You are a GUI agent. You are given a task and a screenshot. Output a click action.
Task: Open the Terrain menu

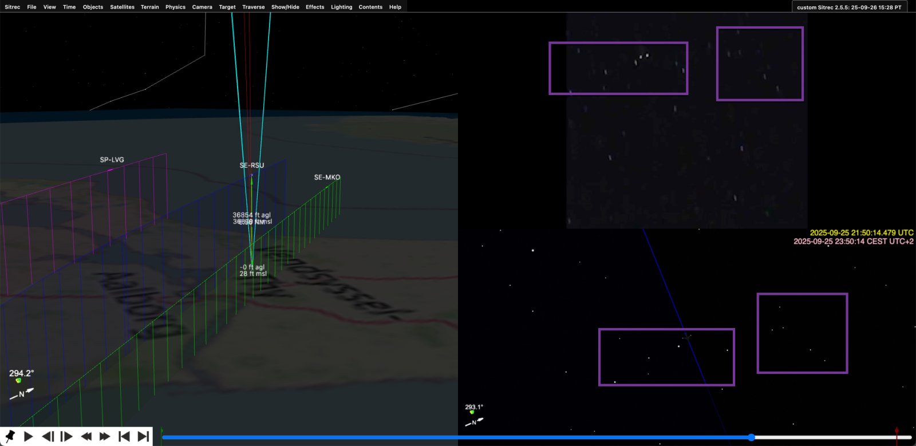pos(149,7)
